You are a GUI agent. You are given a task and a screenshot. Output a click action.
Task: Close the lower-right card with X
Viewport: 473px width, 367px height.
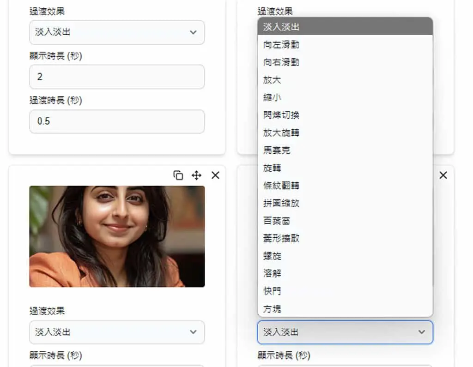coord(443,175)
